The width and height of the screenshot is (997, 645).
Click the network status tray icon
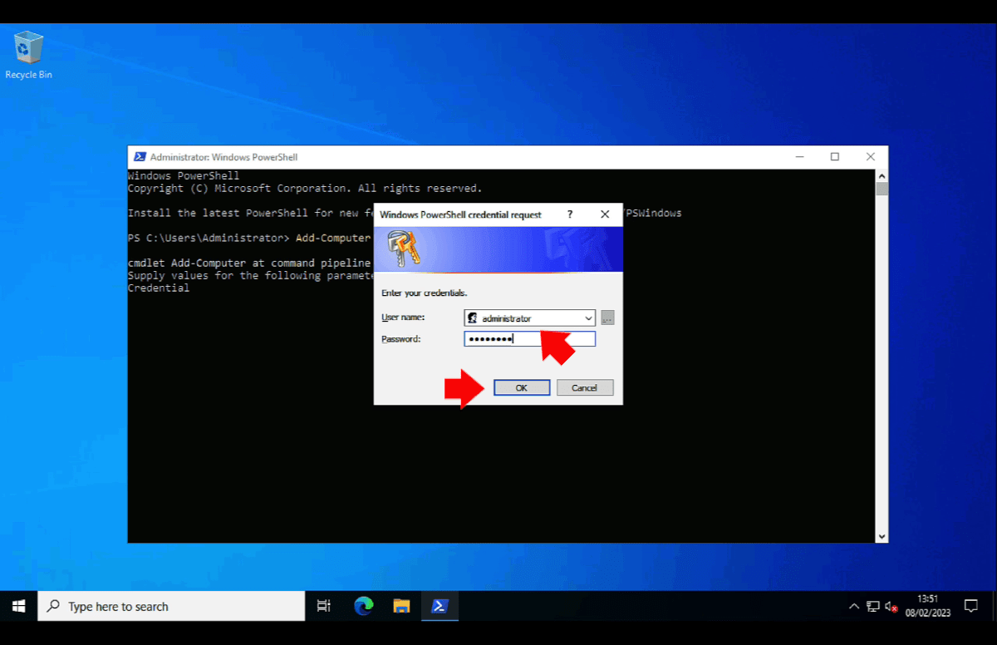pyautogui.click(x=872, y=606)
